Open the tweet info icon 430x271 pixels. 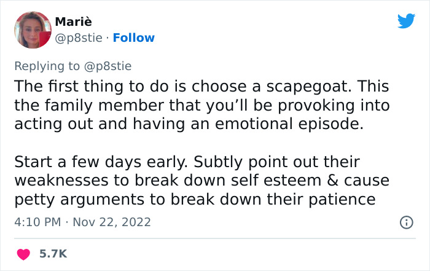click(x=405, y=221)
